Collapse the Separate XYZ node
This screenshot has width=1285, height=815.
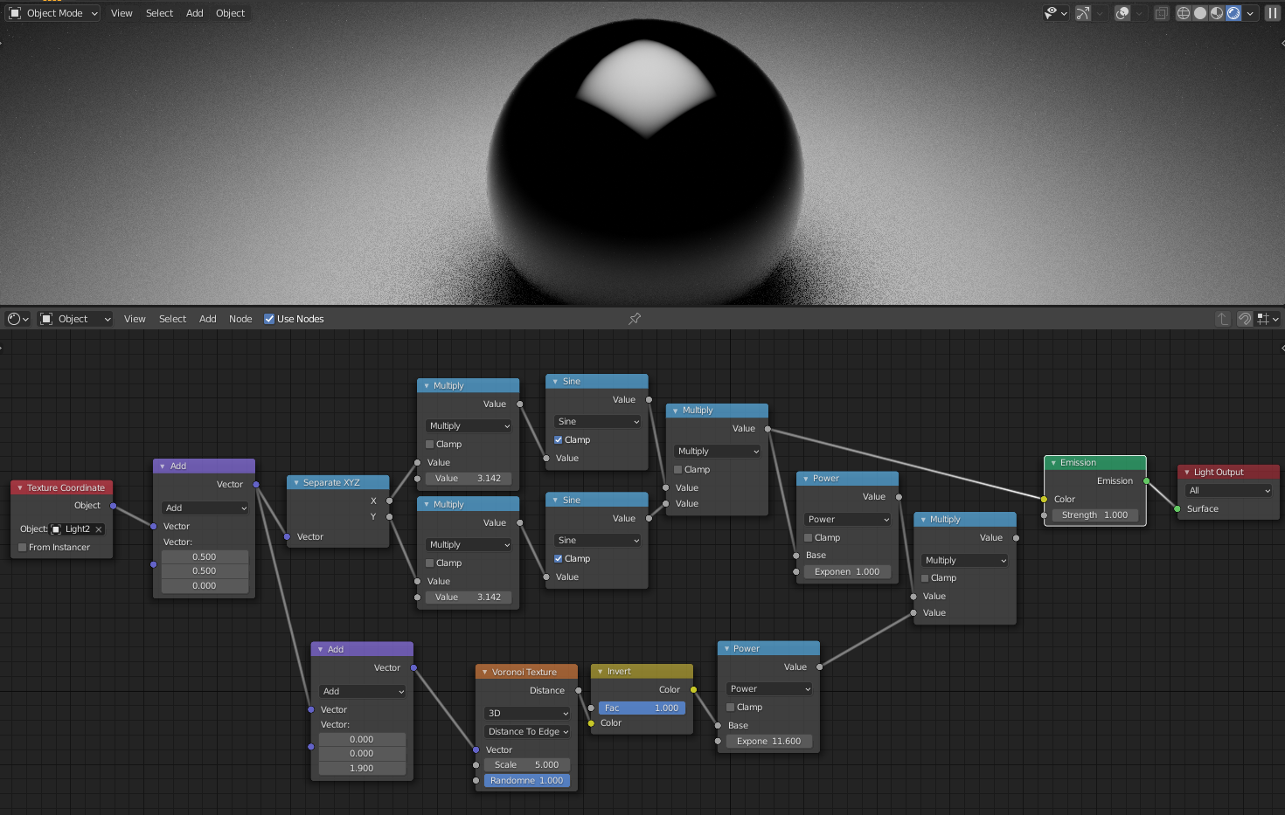point(296,482)
